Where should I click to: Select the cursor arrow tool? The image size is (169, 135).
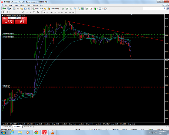tap(4, 12)
